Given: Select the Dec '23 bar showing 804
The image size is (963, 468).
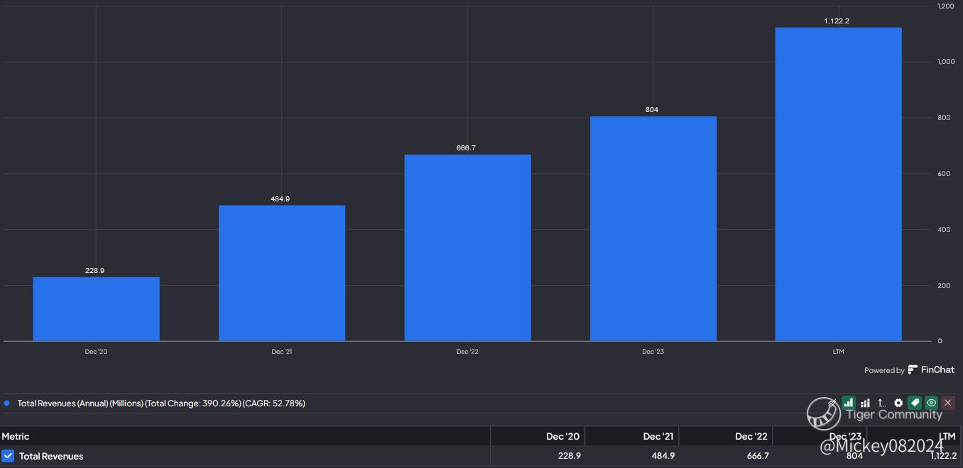Looking at the screenshot, I should click(653, 228).
